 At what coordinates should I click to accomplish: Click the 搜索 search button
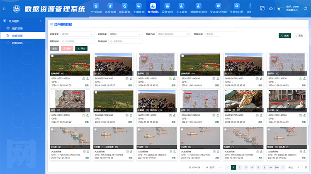(x=284, y=36)
